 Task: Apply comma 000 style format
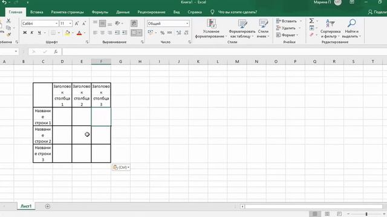(169, 33)
